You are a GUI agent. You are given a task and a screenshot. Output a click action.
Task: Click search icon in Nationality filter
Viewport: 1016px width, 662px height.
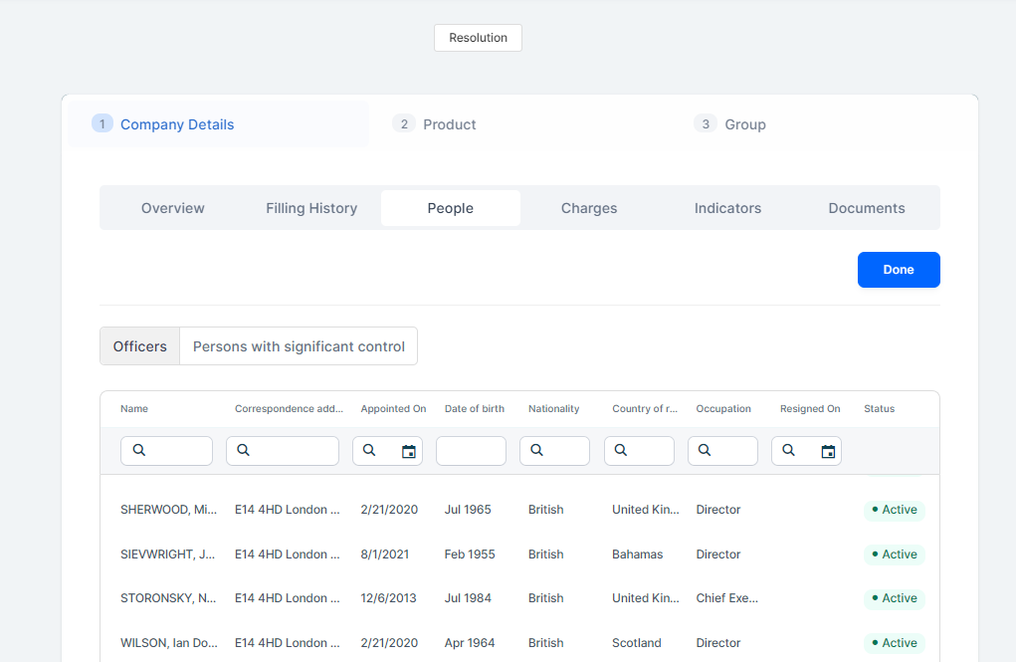point(537,450)
